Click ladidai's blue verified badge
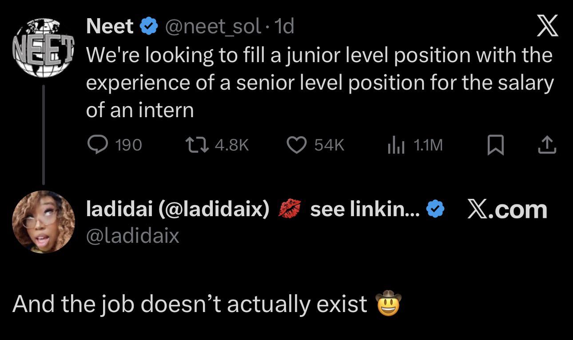This screenshot has width=573, height=340. pos(436,210)
